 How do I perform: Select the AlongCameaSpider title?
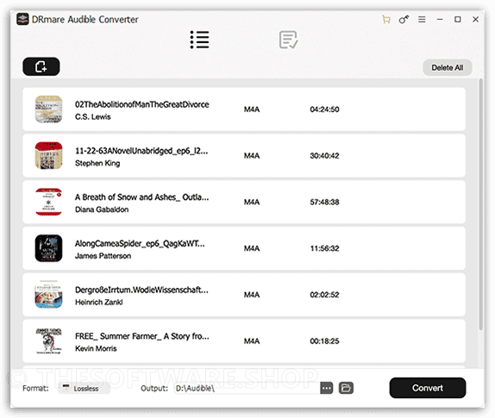[140, 244]
